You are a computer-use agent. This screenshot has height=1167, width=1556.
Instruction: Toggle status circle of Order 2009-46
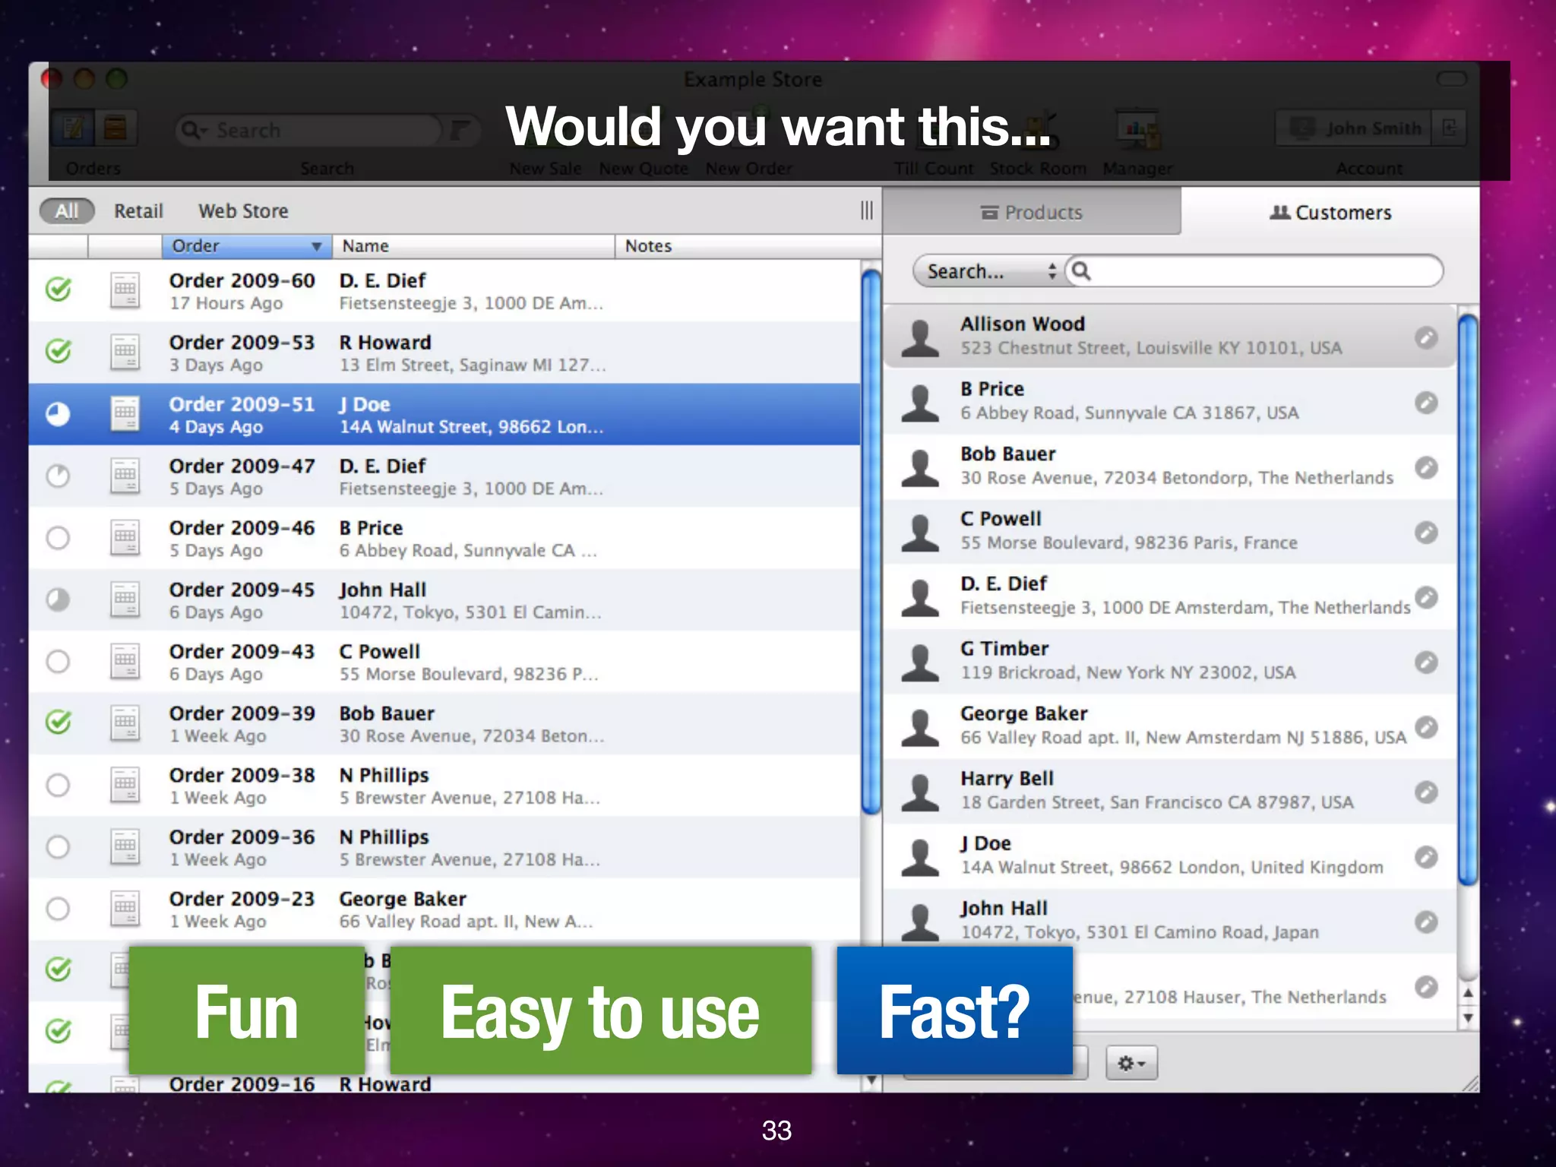click(x=58, y=538)
